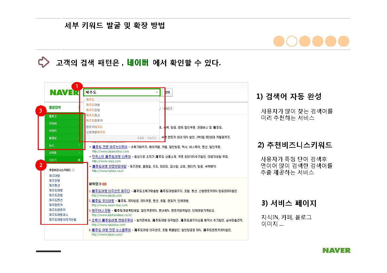This screenshot has height=273, width=387.
Task: Open result link 만족스런 제주도여행 VJ투어
Action: (x=111, y=156)
